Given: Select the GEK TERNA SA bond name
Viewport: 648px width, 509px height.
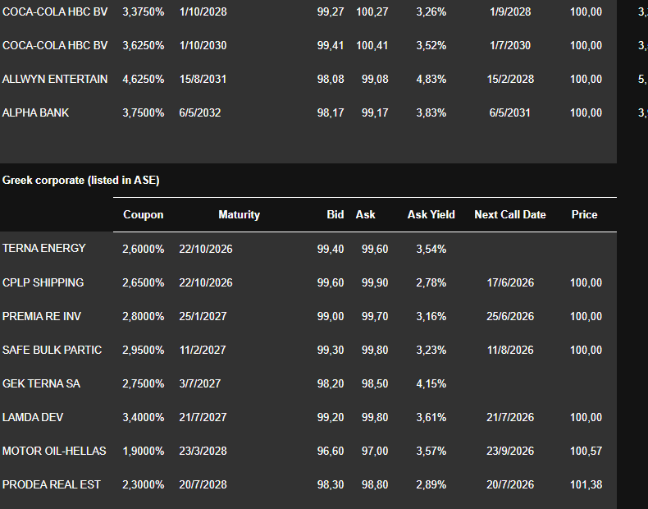Looking at the screenshot, I should point(41,383).
